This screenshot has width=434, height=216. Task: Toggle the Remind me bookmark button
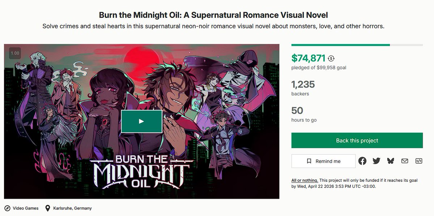point(323,161)
